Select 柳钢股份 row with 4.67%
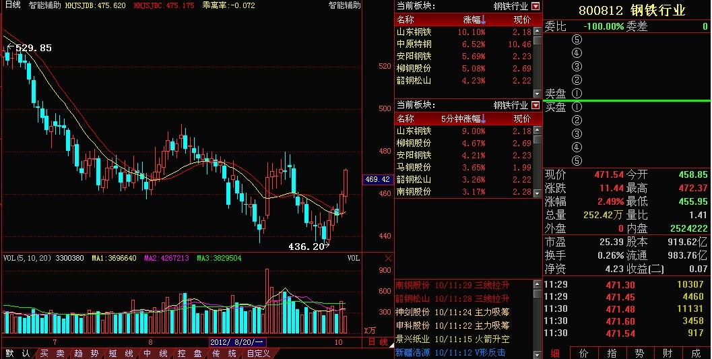Viewport: 712px width, 359px height. (x=463, y=143)
